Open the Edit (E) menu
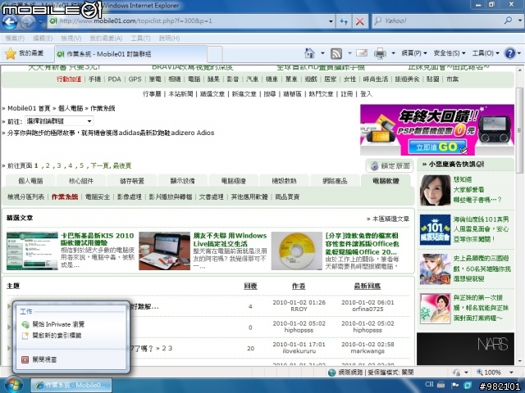The image size is (525, 393). tap(43, 38)
